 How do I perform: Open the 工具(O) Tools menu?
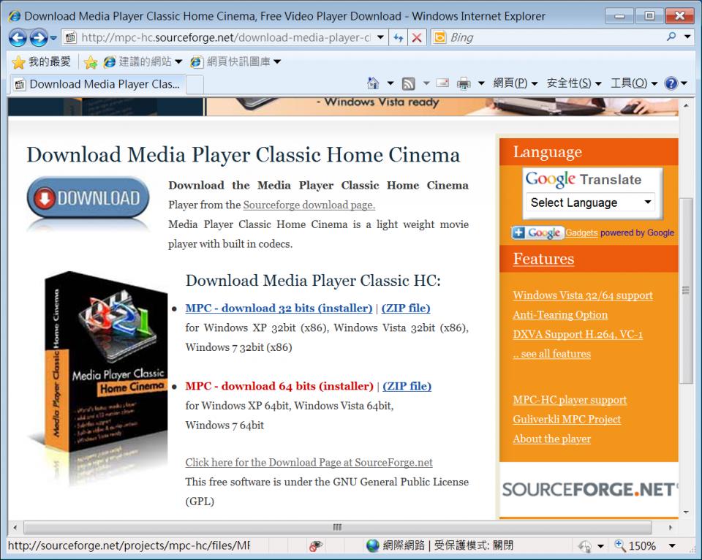click(x=634, y=83)
